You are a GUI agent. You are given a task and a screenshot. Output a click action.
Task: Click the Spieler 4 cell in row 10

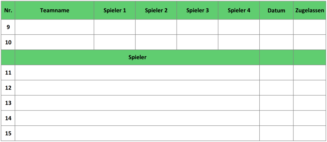coord(239,42)
